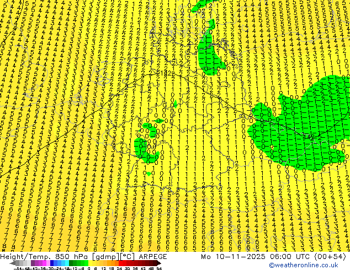Click the '142' contour label inside the large green area

coord(309,137)
